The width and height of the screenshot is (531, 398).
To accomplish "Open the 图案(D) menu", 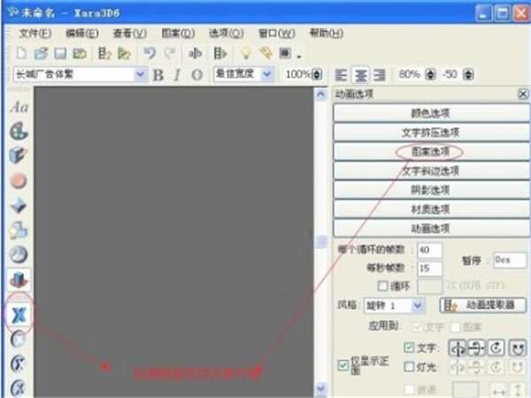I will 178,34.
